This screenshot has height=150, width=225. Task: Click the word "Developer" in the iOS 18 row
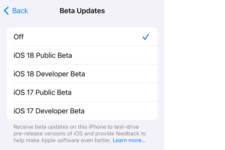pyautogui.click(x=53, y=74)
